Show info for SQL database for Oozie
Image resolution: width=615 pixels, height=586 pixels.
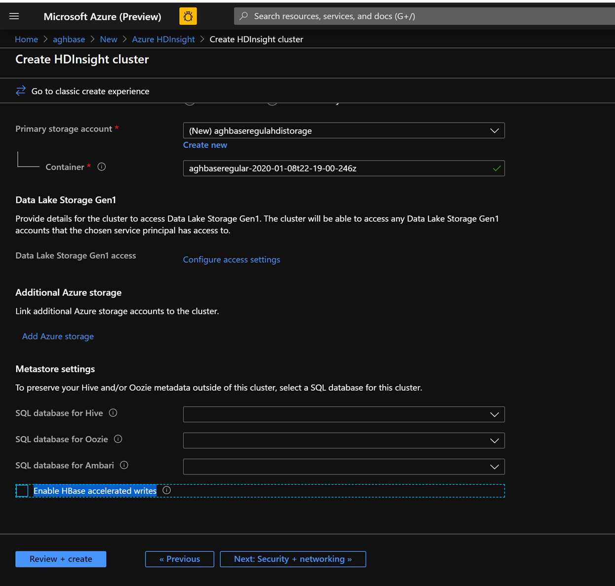coord(118,439)
